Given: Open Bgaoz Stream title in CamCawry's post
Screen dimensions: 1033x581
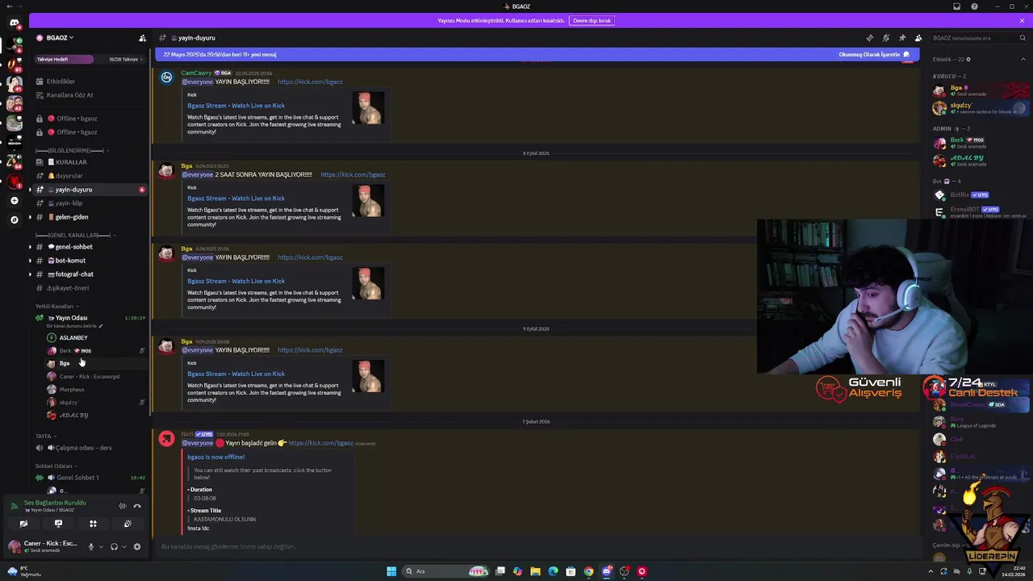Looking at the screenshot, I should [x=236, y=106].
